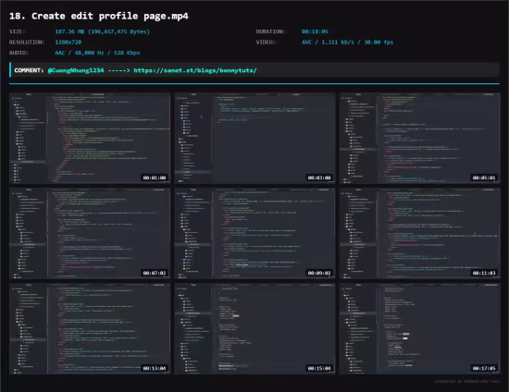Click the AUDIO: label
This screenshot has height=392, width=509.
19,53
